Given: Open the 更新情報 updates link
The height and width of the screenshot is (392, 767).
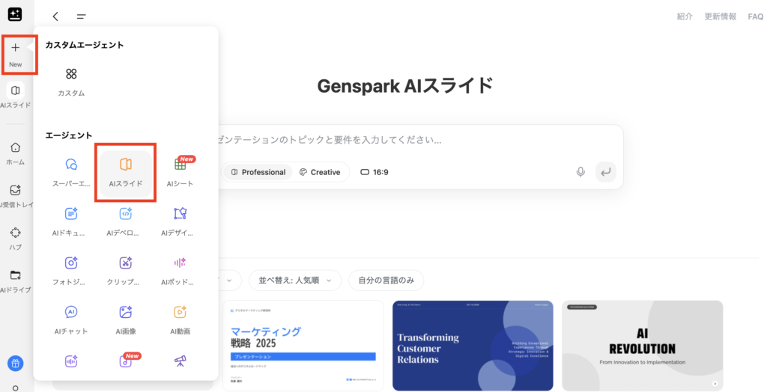Looking at the screenshot, I should point(720,16).
